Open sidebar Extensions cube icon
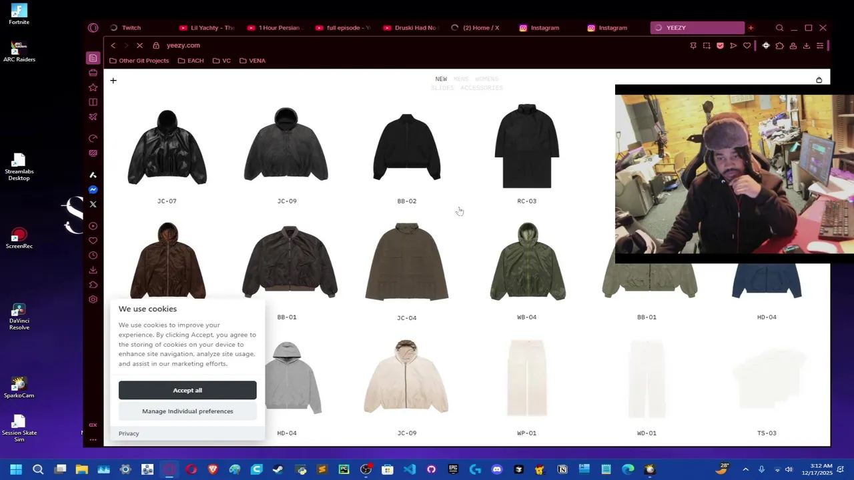This screenshot has height=480, width=854. pyautogui.click(x=93, y=285)
